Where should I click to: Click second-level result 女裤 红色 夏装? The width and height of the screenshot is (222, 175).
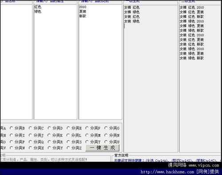[x=192, y=12]
